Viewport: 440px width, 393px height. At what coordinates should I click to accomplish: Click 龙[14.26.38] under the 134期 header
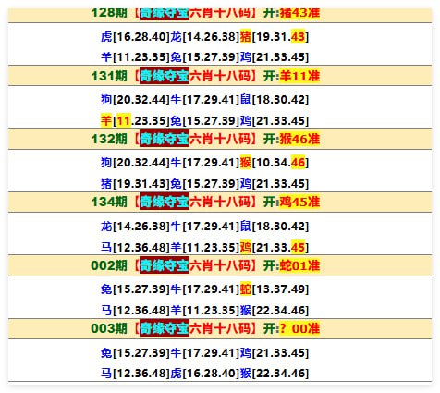(x=135, y=227)
